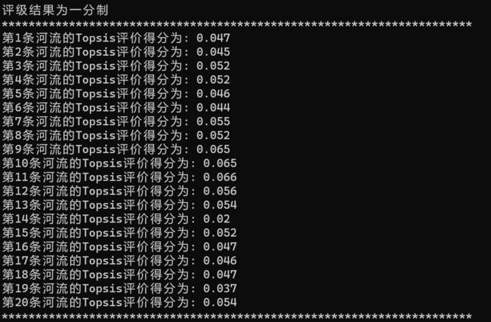The width and height of the screenshot is (491, 322).
Task: Select the highest score 0.066 on river 11
Action: 220,177
